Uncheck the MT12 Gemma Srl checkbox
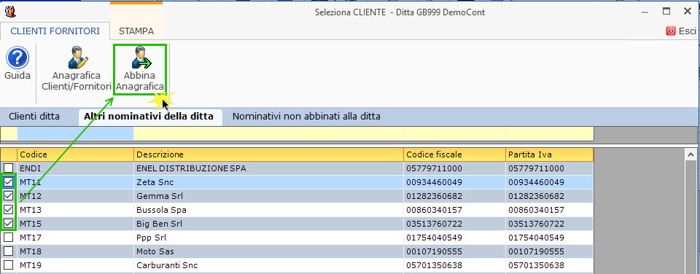 9,196
